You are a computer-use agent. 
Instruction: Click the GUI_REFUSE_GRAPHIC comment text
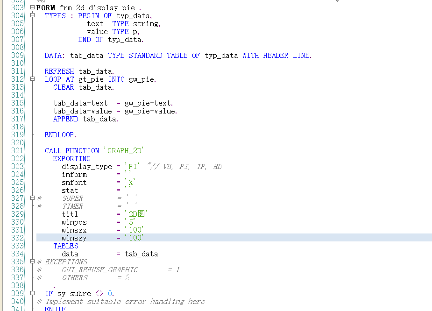[x=100, y=270]
